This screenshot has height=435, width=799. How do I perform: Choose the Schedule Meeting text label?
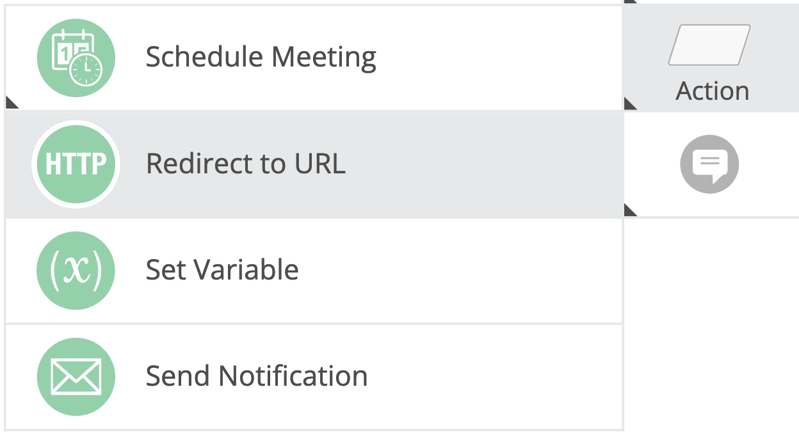click(x=261, y=58)
